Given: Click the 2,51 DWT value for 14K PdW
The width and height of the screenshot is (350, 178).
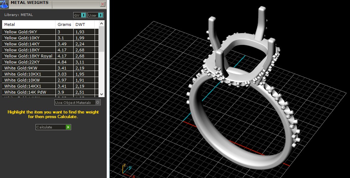Looking at the screenshot, I should [80, 92].
